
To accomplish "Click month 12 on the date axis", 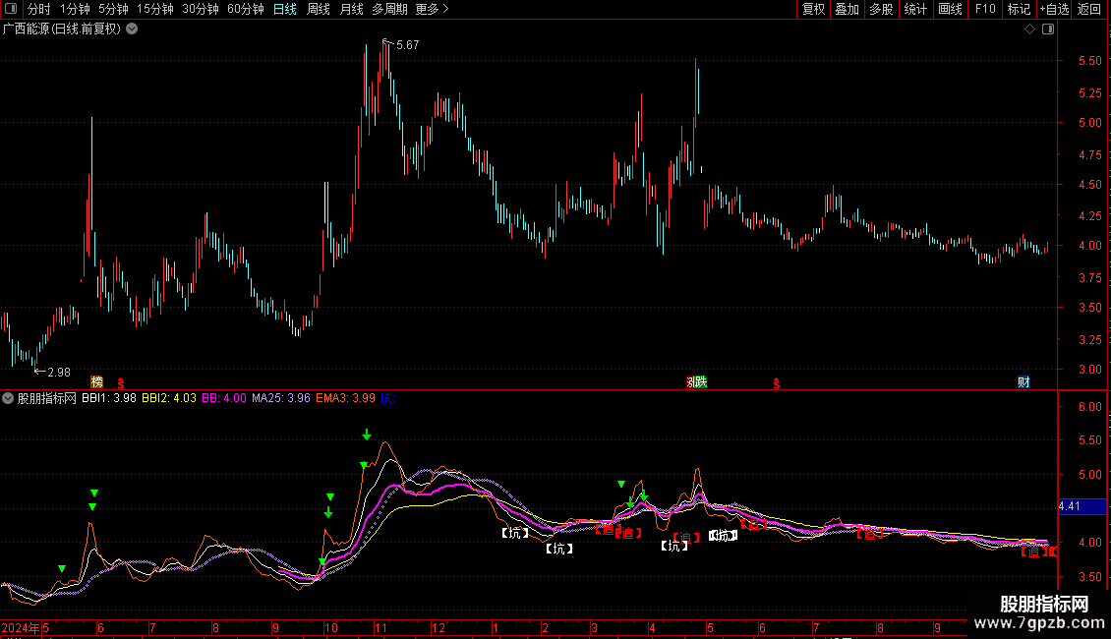I will click(439, 628).
